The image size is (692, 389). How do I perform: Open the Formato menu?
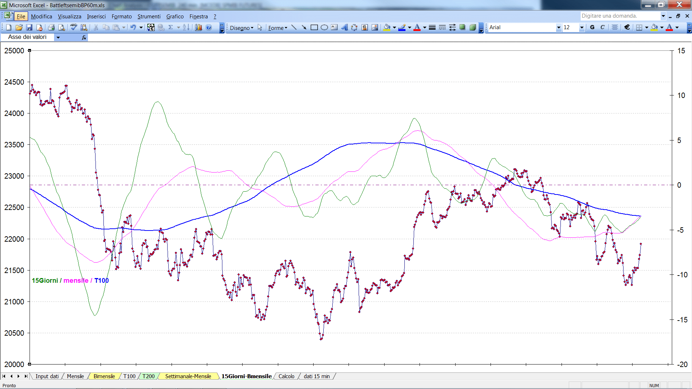(x=121, y=16)
